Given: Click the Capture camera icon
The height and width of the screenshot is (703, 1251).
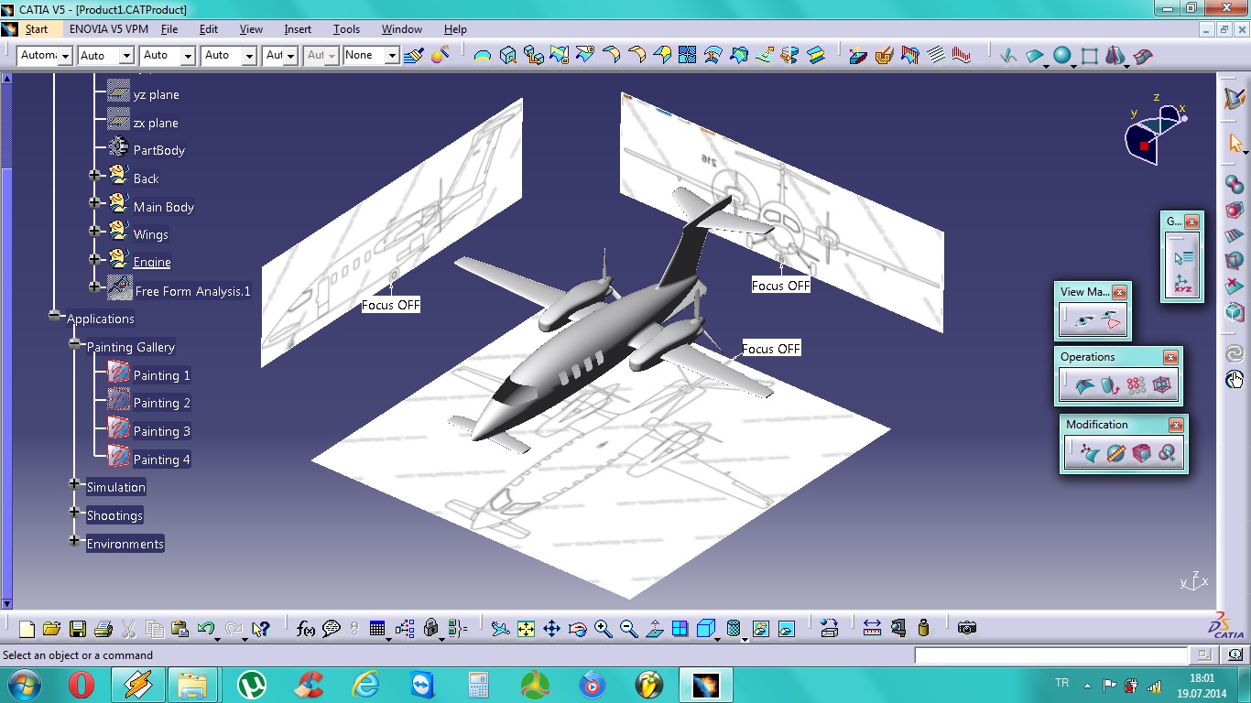Looking at the screenshot, I should pyautogui.click(x=966, y=628).
